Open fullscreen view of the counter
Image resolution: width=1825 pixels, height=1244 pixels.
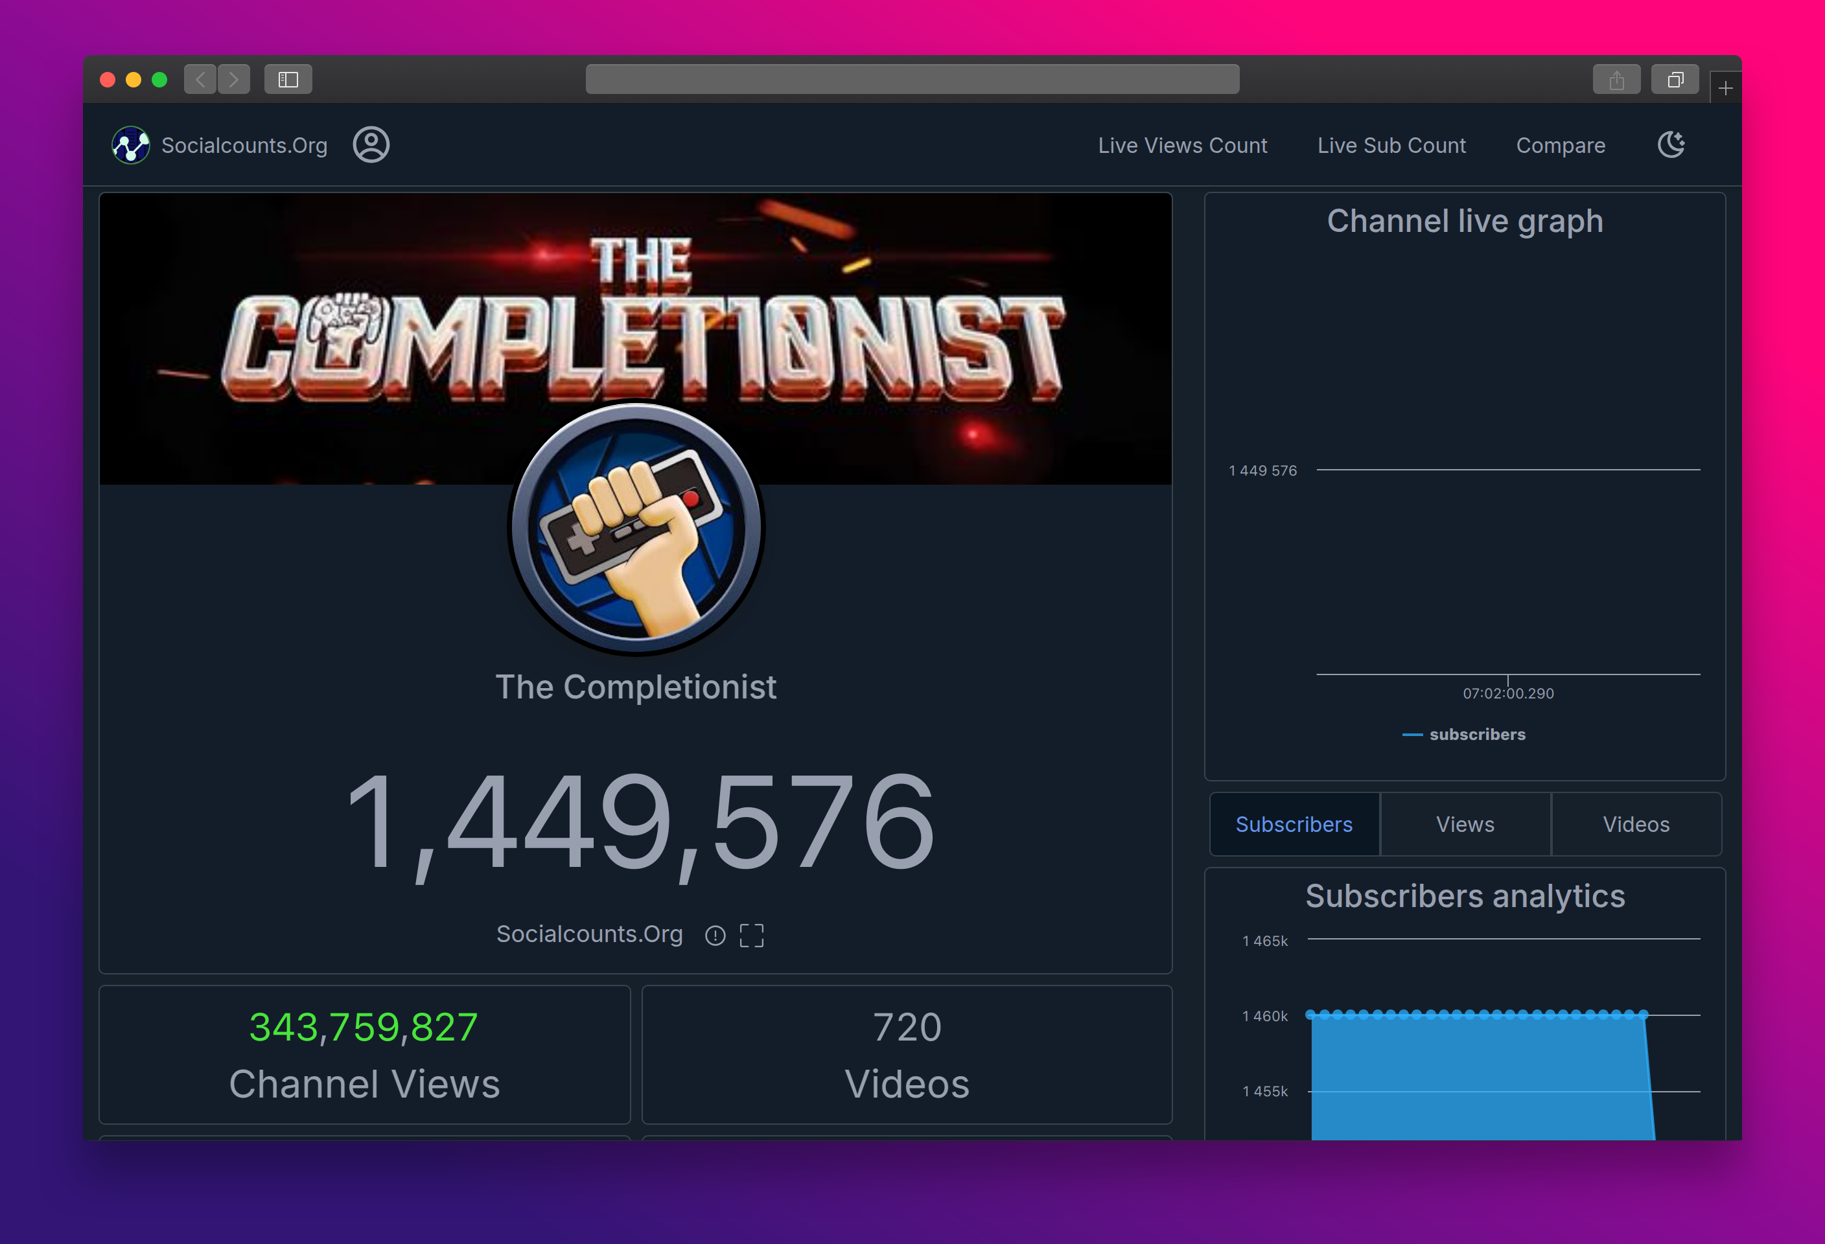pyautogui.click(x=752, y=935)
